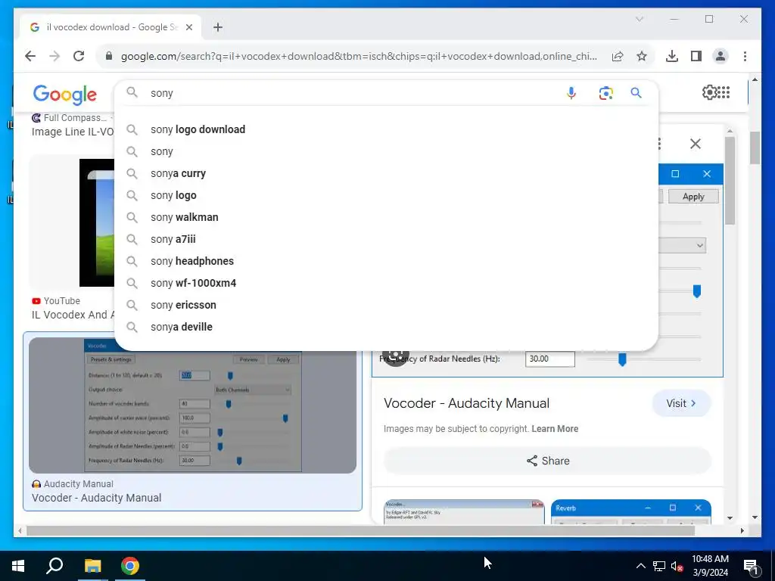Open Windows Start menu
The height and width of the screenshot is (581, 775).
point(18,566)
